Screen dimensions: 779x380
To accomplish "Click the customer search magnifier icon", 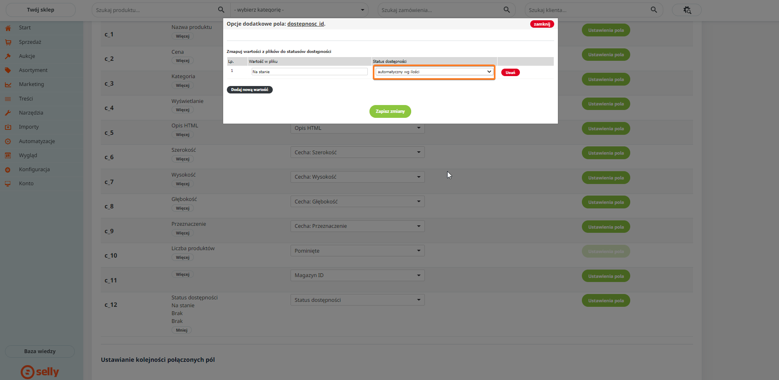I will click(654, 10).
